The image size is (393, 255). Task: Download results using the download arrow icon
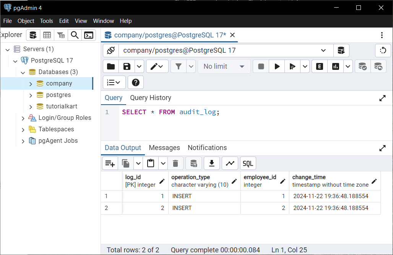click(x=212, y=163)
